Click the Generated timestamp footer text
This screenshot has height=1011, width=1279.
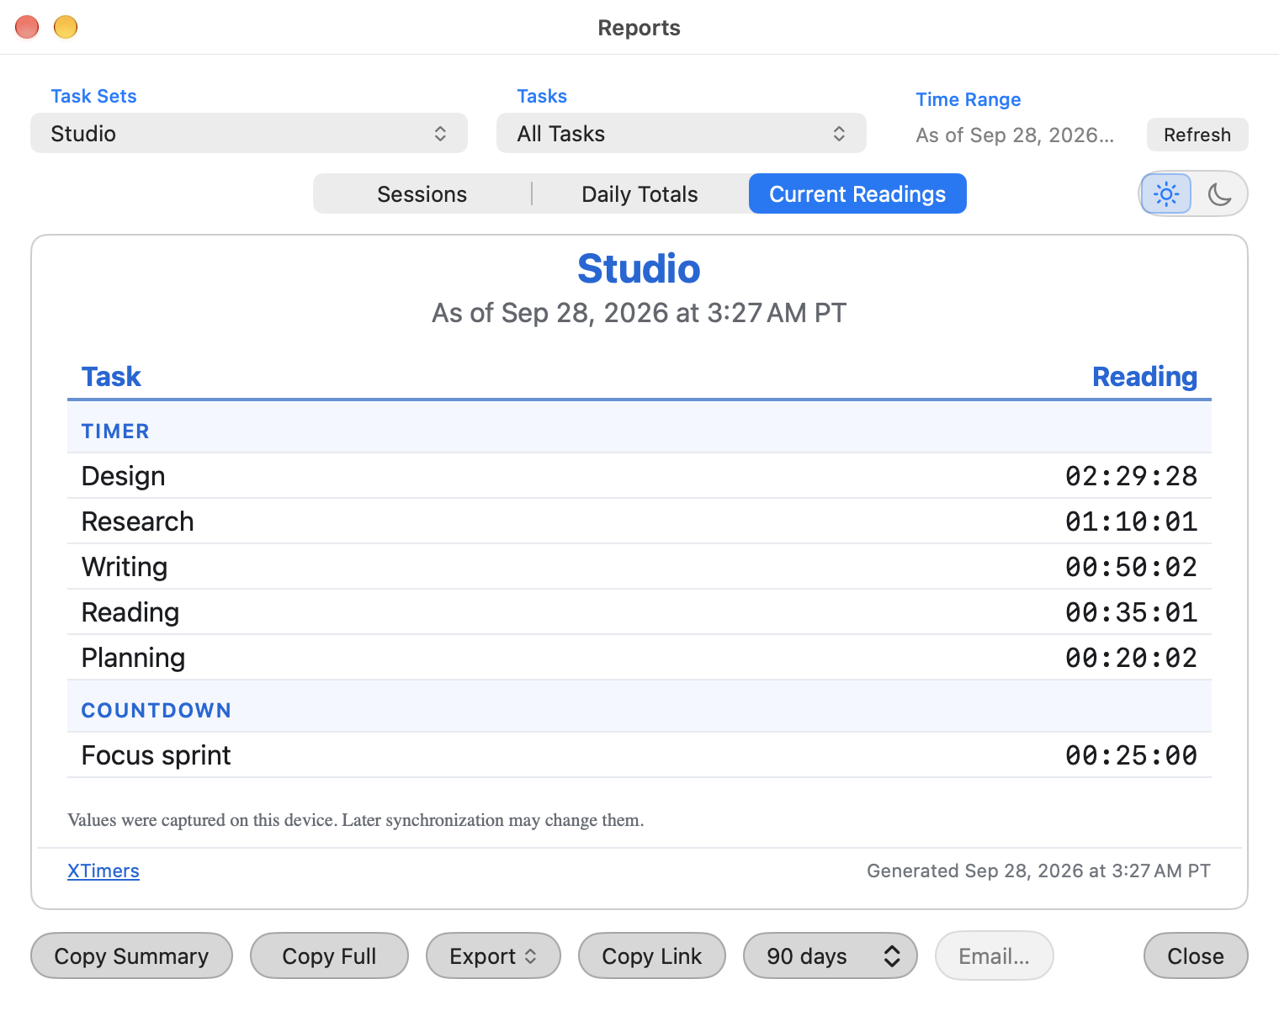pos(1038,871)
